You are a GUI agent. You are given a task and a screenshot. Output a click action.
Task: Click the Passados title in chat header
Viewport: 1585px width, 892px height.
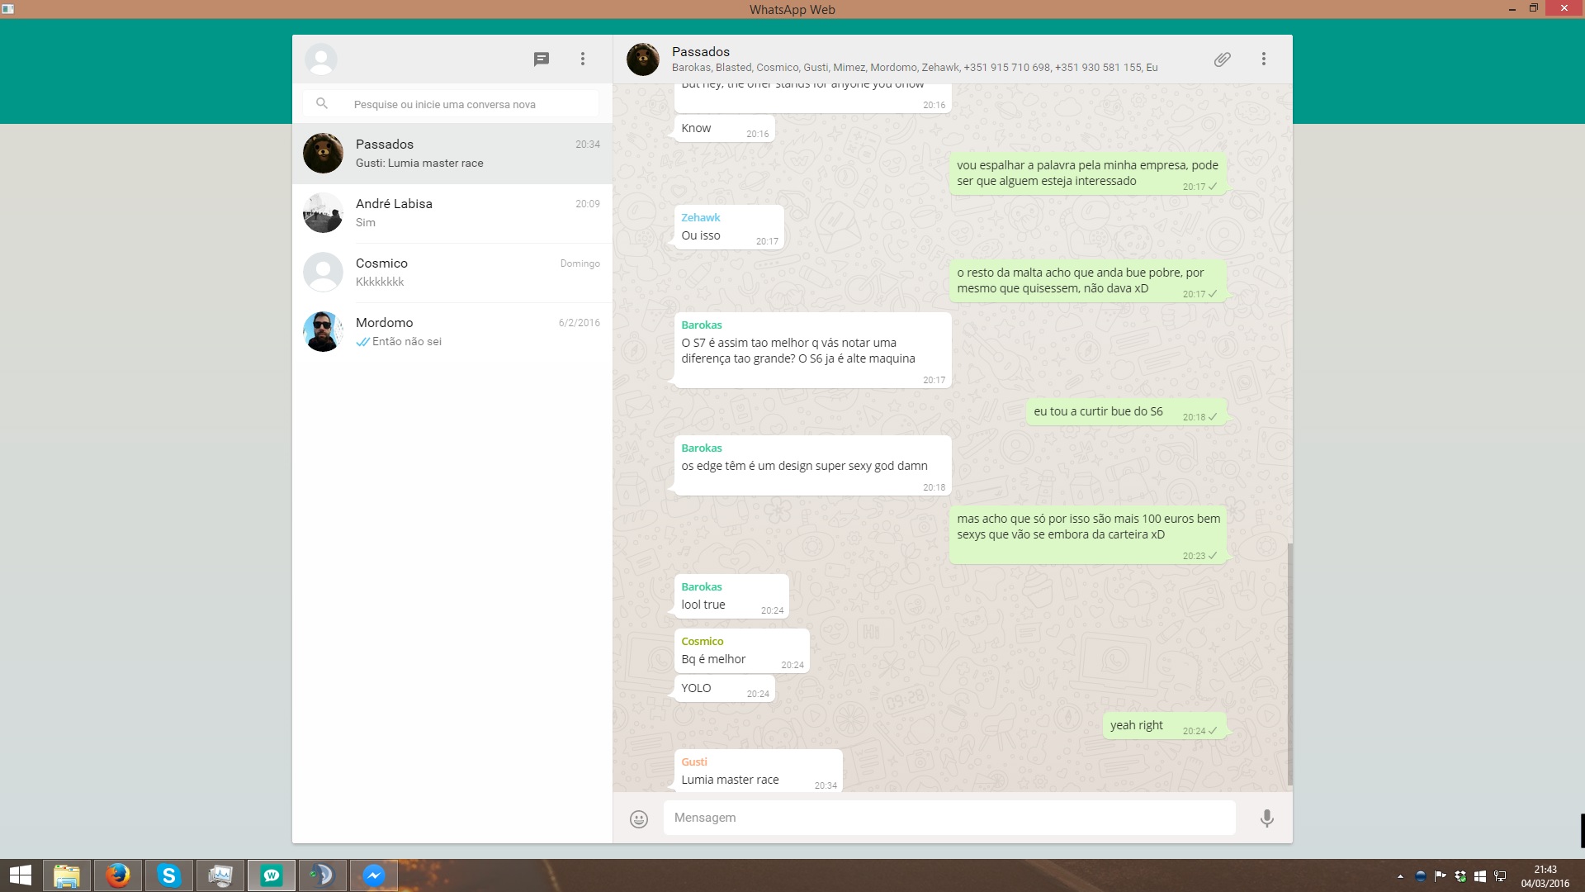(701, 52)
